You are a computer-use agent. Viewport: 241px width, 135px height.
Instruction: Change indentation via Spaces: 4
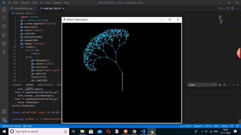[198, 126]
